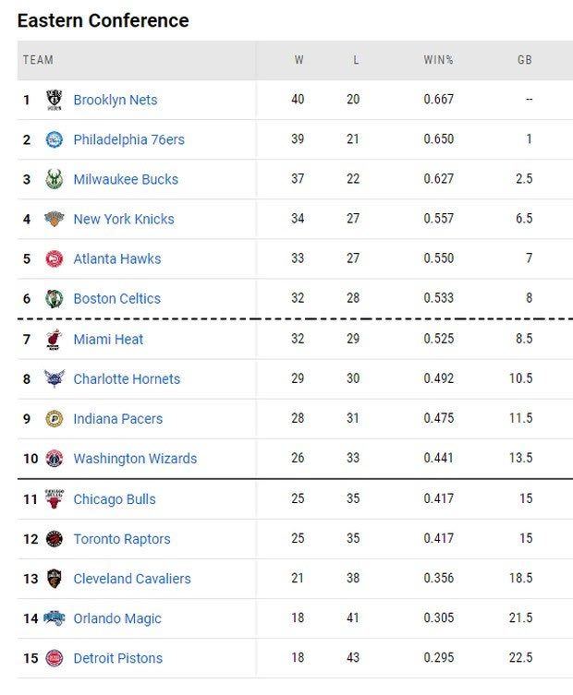The height and width of the screenshot is (695, 573).
Task: Click the Orlando Magic logo icon
Action: point(55,618)
